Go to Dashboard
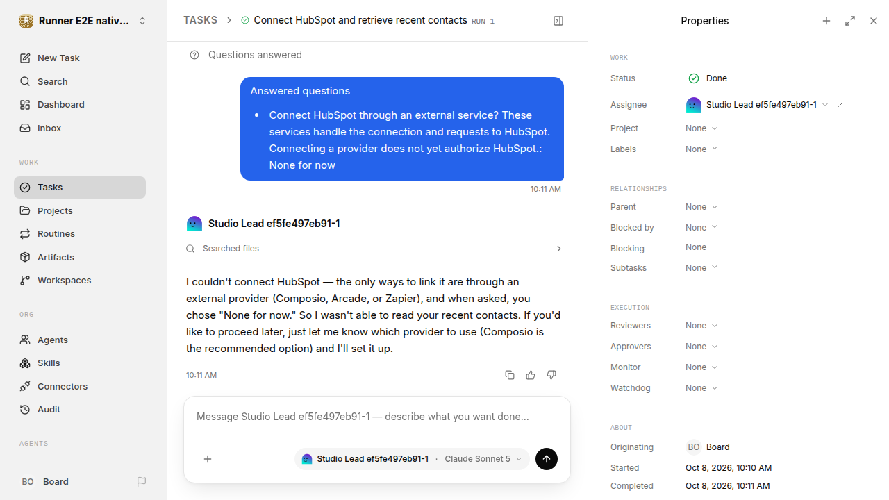The height and width of the screenshot is (500, 889). 80,105
